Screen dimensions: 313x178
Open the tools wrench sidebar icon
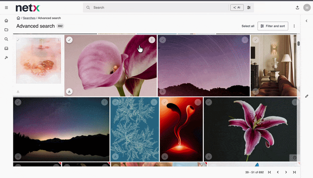6,58
